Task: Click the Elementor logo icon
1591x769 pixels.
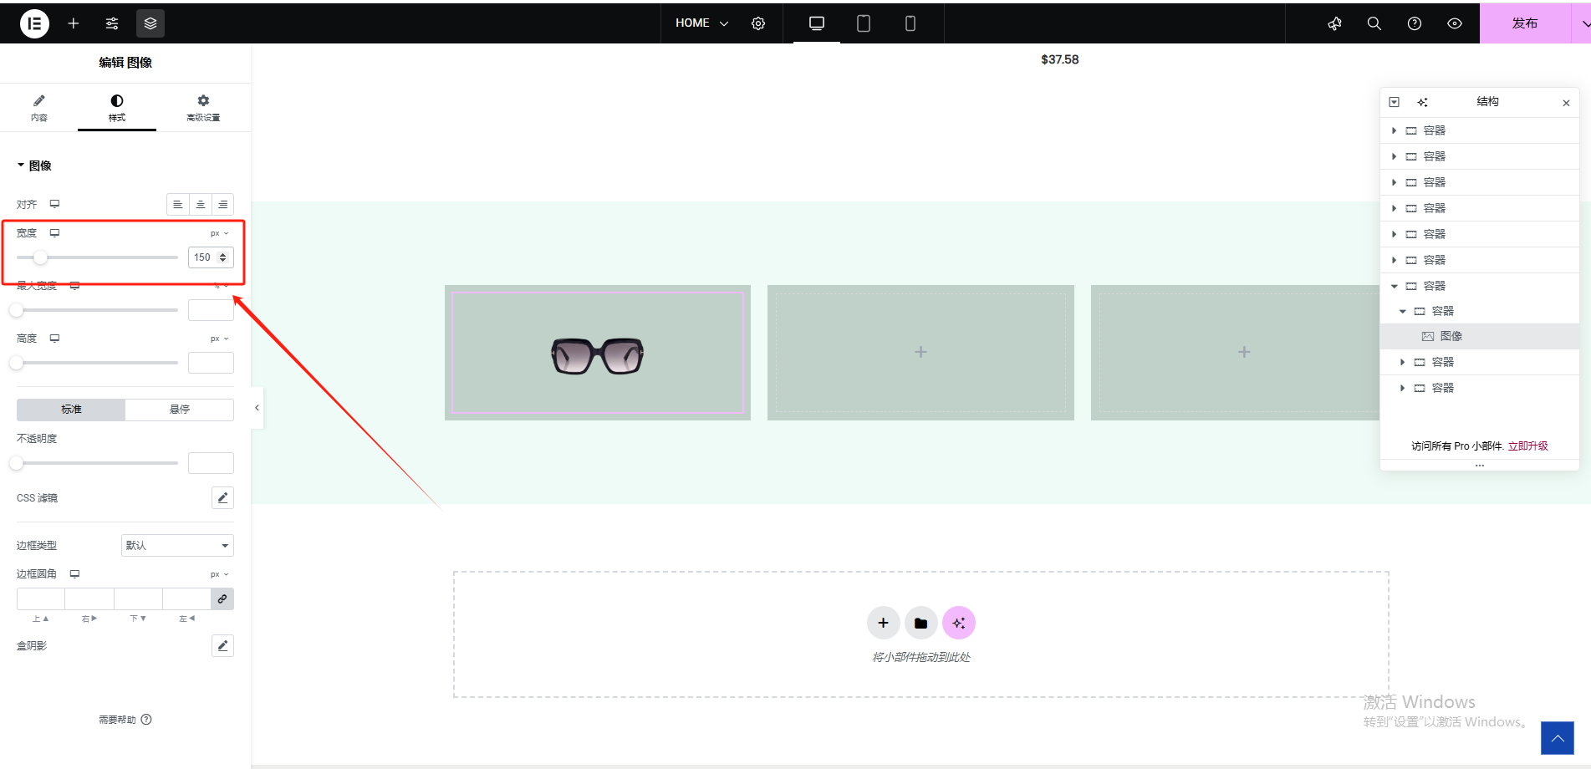Action: point(34,23)
